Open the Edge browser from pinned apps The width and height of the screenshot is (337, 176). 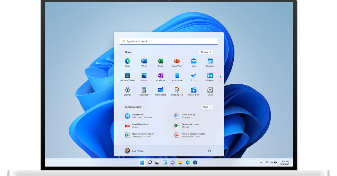click(x=127, y=61)
